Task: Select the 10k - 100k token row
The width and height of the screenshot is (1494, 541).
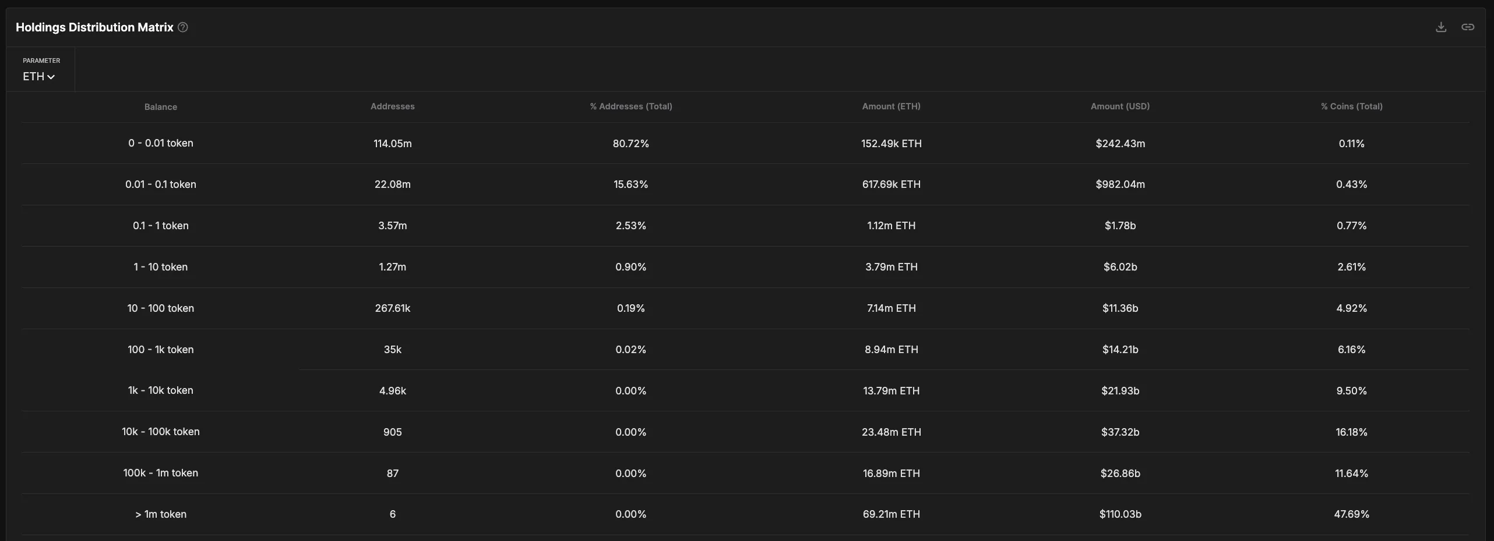Action: pyautogui.click(x=161, y=432)
